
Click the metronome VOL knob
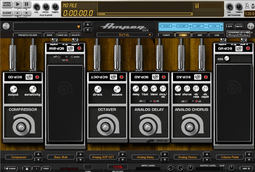[229, 7]
